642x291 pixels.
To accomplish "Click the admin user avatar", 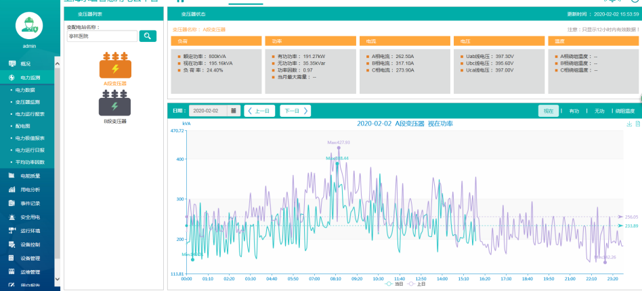I will [29, 26].
